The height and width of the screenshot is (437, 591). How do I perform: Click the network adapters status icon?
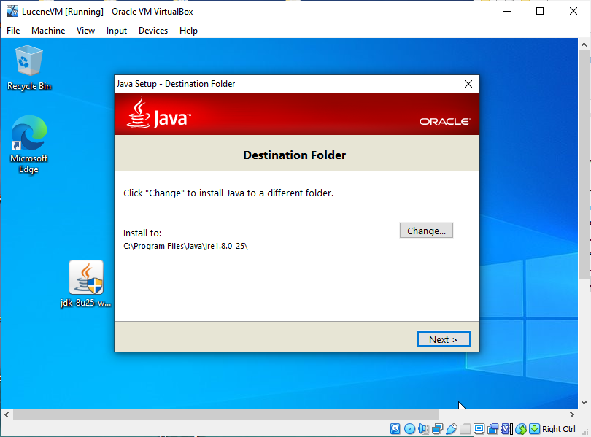(x=437, y=429)
